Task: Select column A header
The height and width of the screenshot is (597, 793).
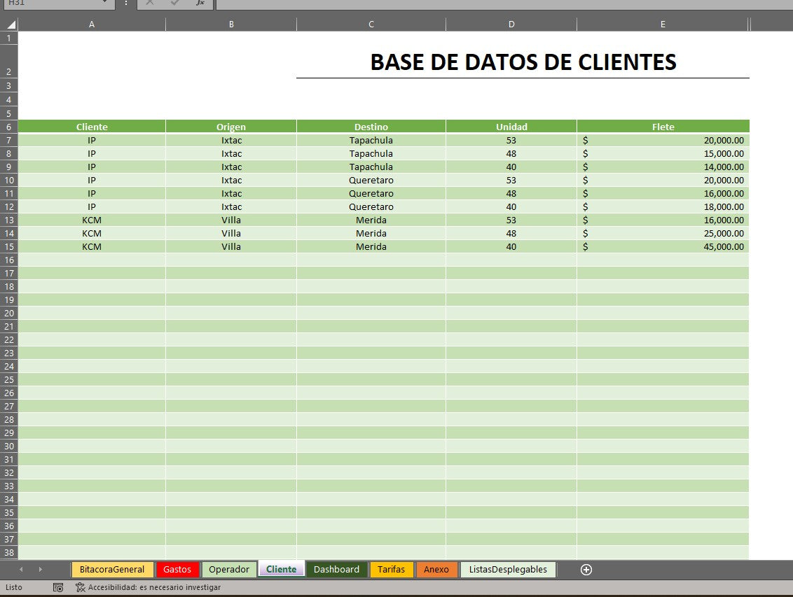Action: (92, 24)
